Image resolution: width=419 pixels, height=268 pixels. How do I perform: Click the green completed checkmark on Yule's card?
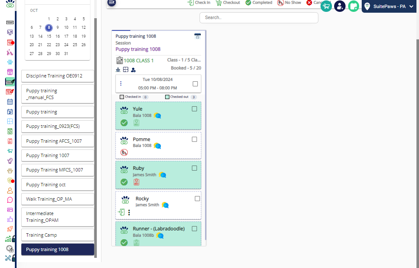pos(124,123)
